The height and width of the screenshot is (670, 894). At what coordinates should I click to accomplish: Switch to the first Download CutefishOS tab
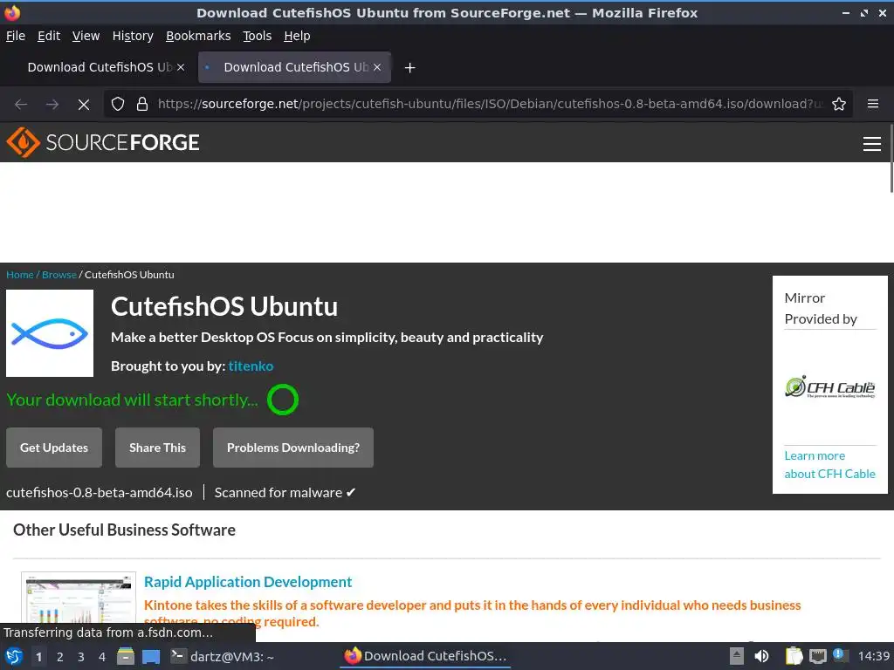[x=99, y=67]
